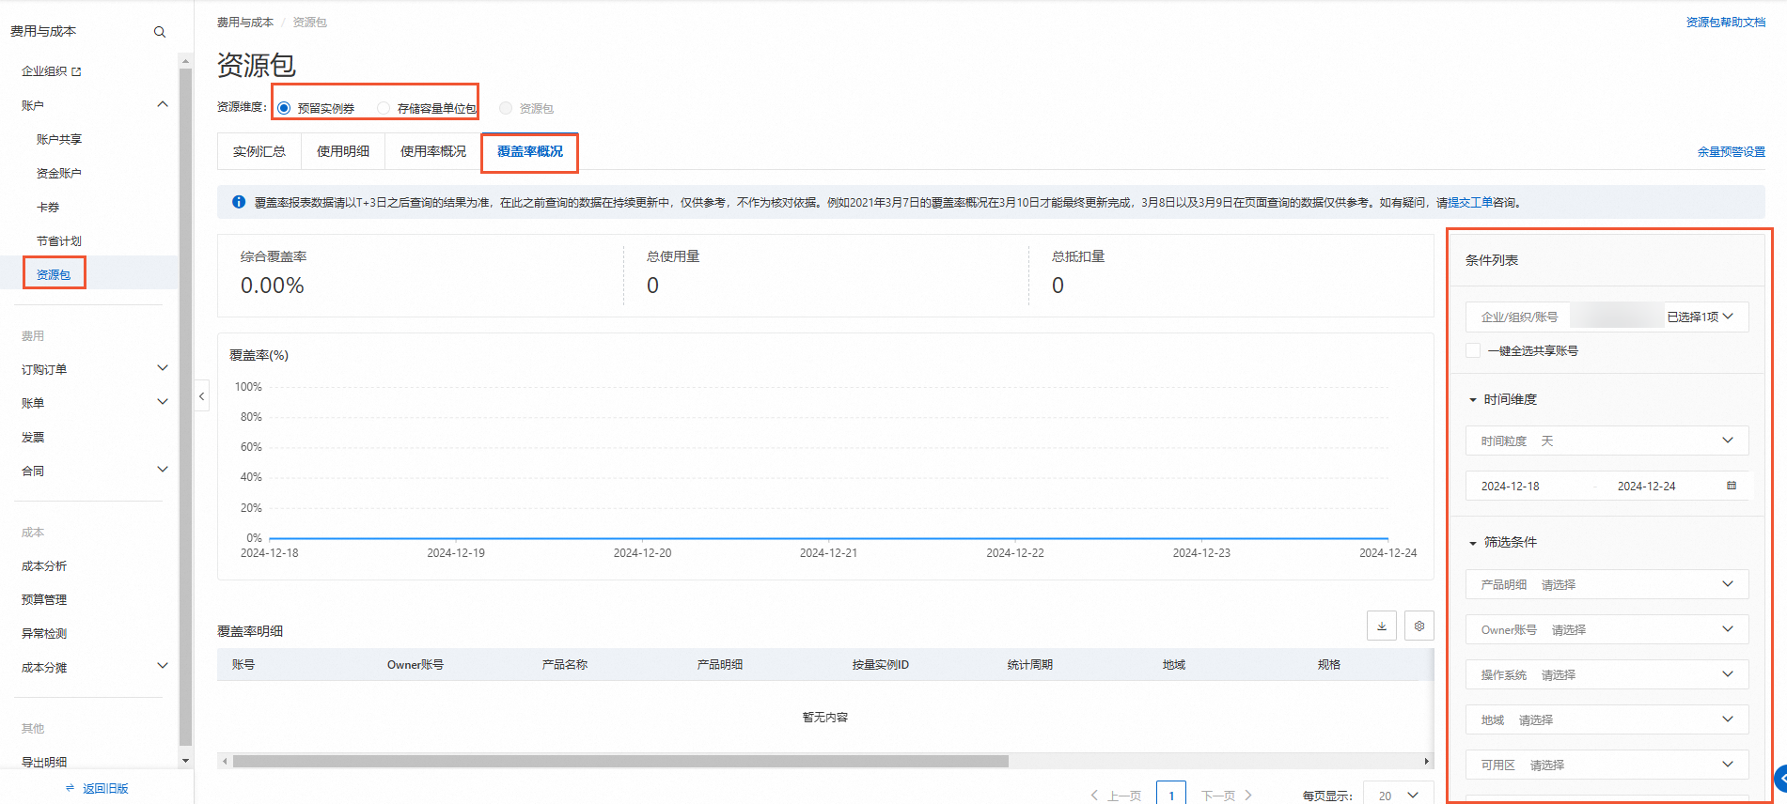Open 预算管理 in the sidebar
Viewport: 1787px width, 804px height.
pos(44,599)
